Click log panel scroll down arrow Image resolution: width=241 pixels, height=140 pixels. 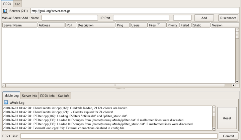[x=214, y=128]
